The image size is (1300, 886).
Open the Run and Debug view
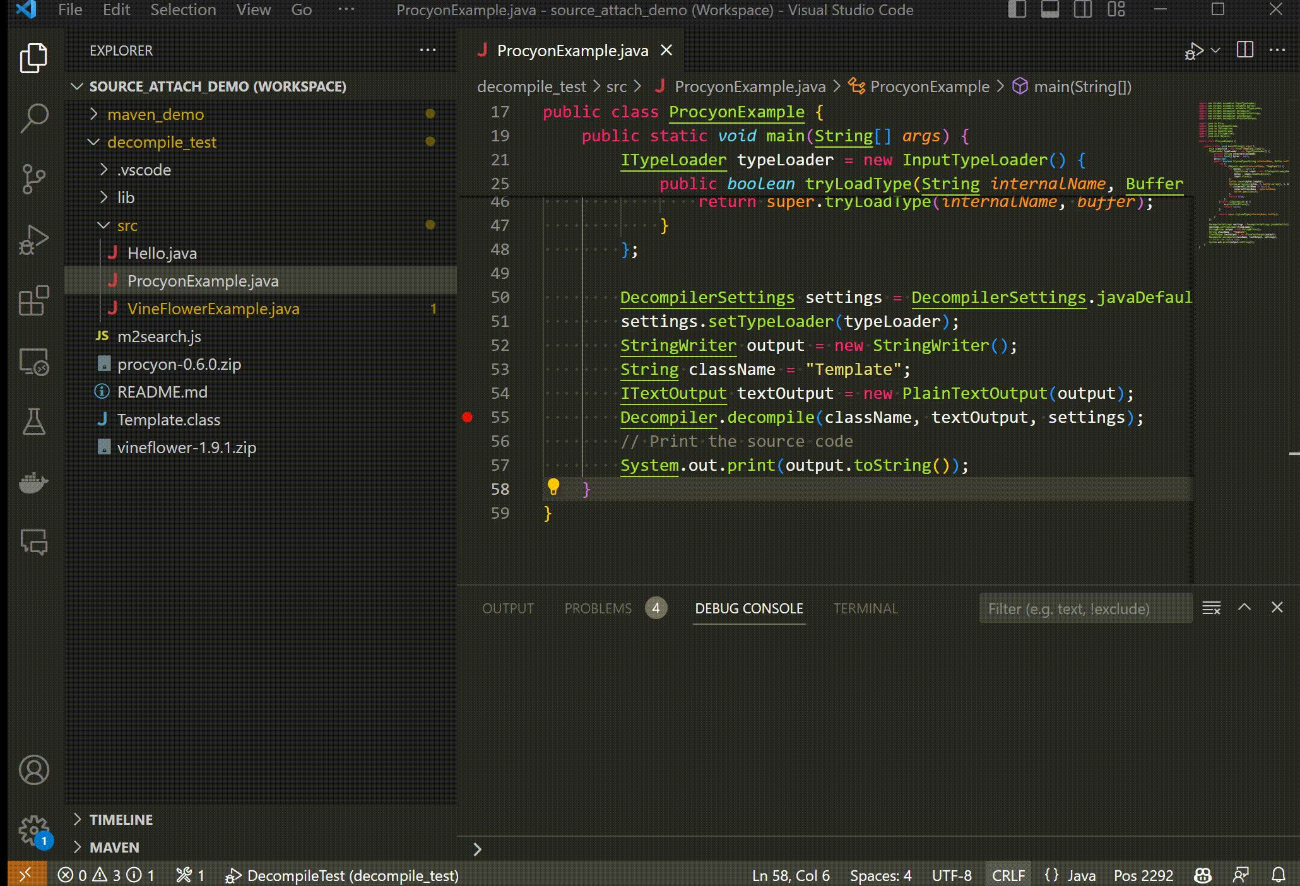[x=34, y=239]
